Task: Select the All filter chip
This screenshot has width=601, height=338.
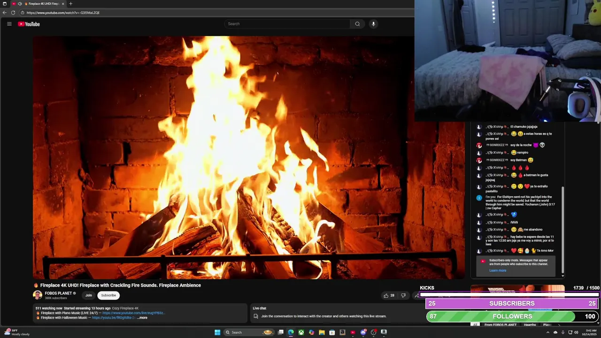Action: 476,325
